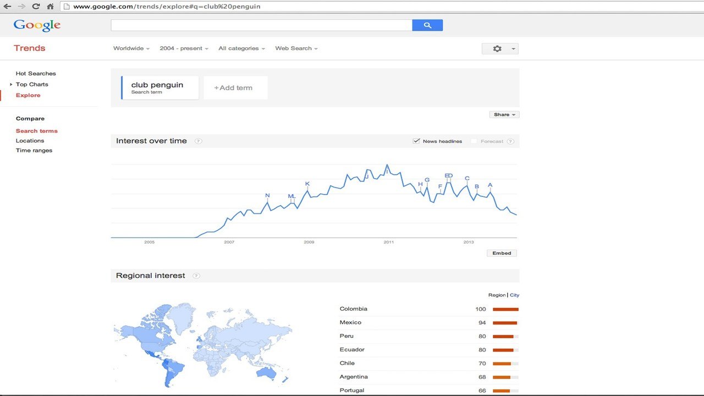Viewport: 704px width, 396px height.
Task: Click Argentina in the region list
Action: (354, 377)
